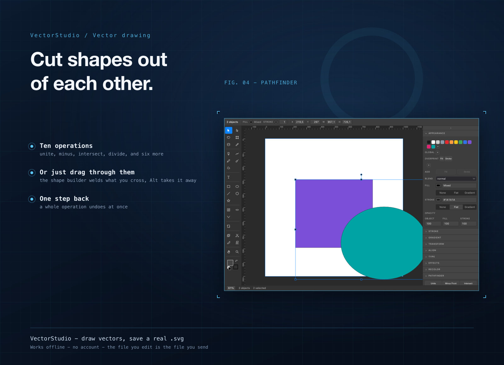Select the Selection arrow tool
The width and height of the screenshot is (504, 365).
[x=228, y=130]
